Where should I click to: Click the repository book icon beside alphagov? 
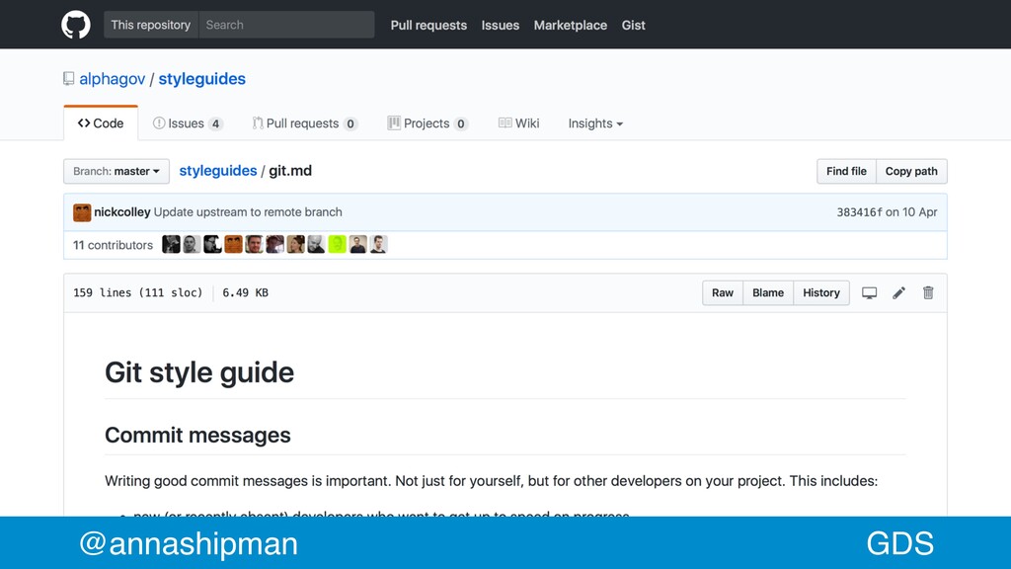pyautogui.click(x=68, y=79)
